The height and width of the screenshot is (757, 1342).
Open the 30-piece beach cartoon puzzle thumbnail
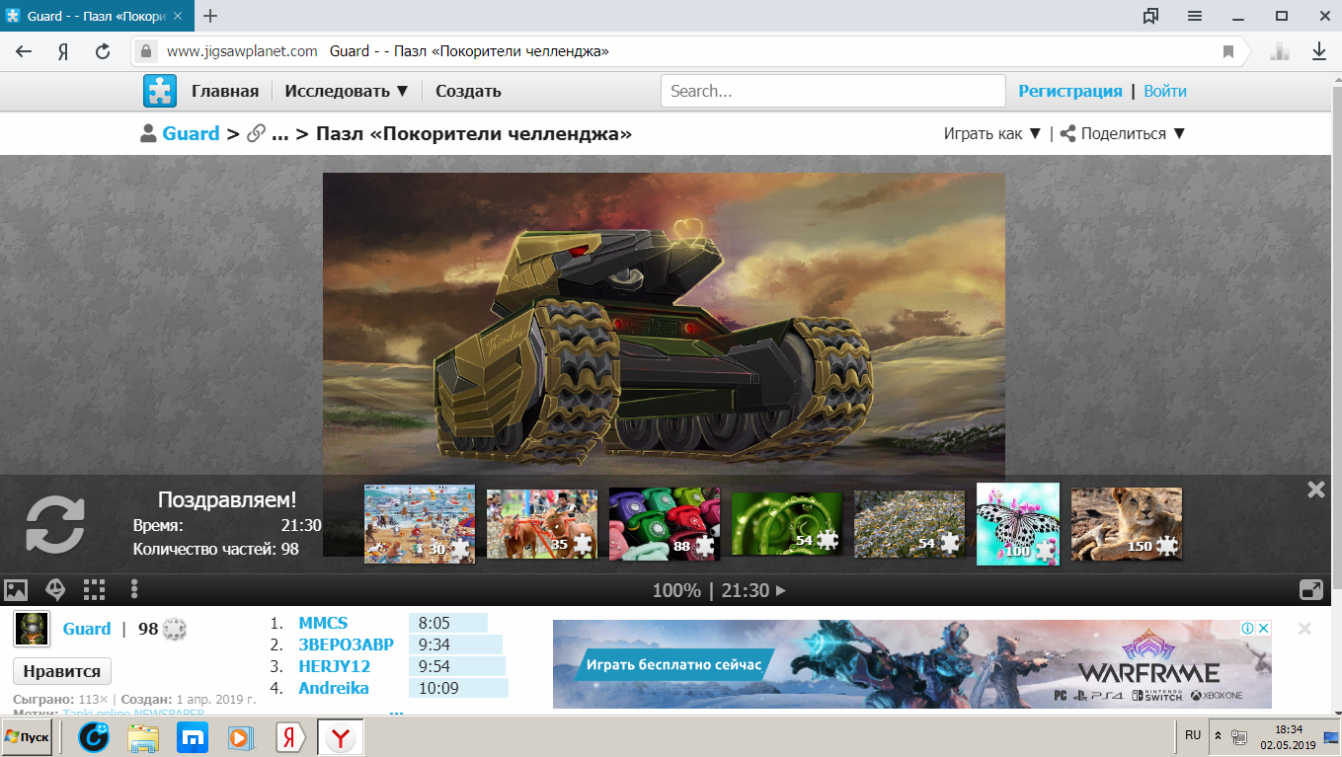click(420, 524)
